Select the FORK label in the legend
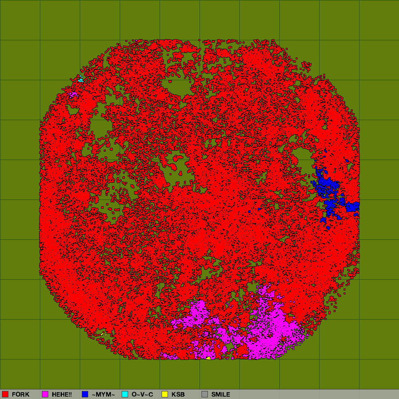This screenshot has width=399, height=399. pyautogui.click(x=21, y=394)
